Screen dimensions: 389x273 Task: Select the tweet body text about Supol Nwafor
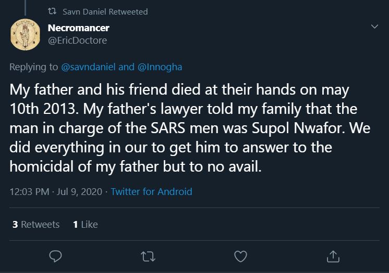(190, 128)
